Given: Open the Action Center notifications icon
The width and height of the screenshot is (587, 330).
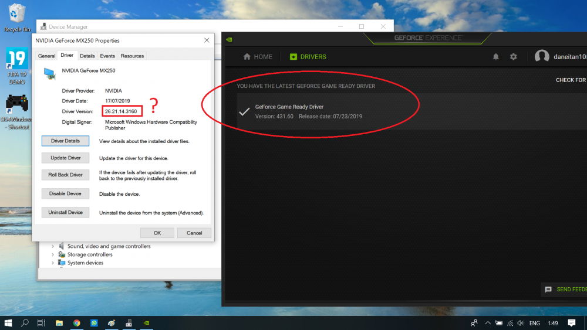Looking at the screenshot, I should [x=571, y=323].
